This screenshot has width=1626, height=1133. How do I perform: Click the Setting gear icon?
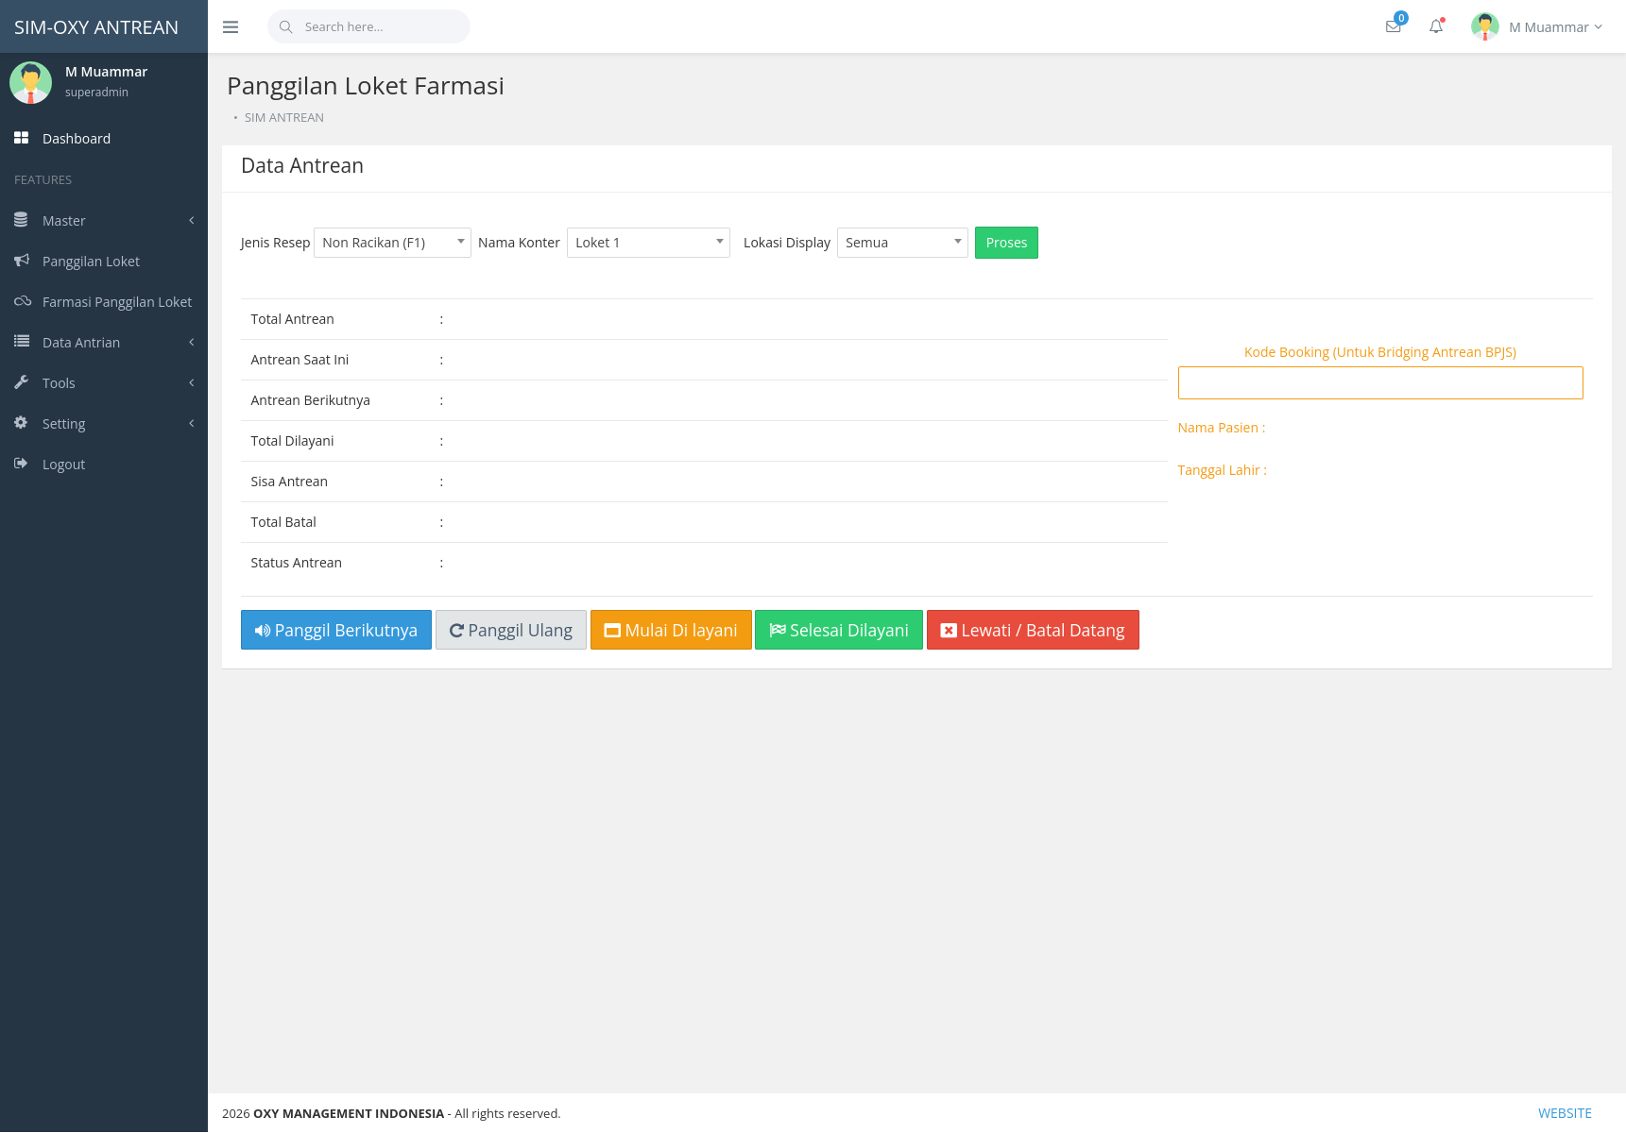tap(21, 423)
